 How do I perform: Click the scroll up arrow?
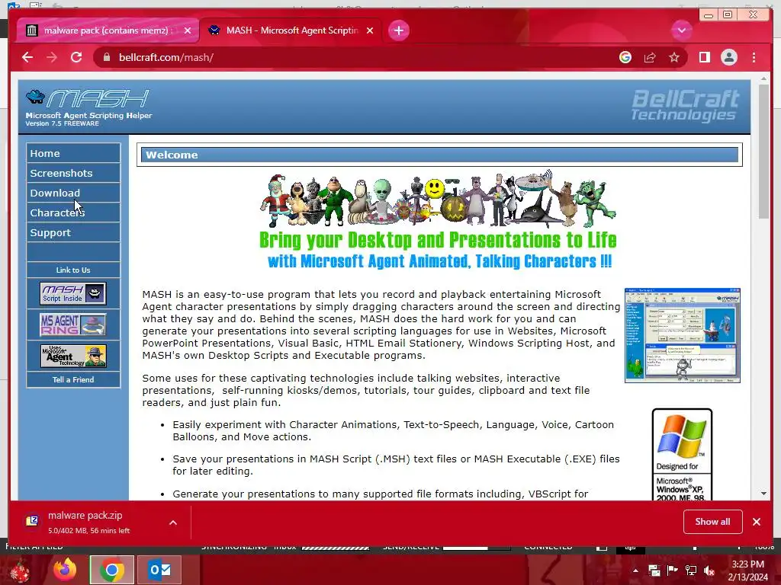click(x=763, y=78)
